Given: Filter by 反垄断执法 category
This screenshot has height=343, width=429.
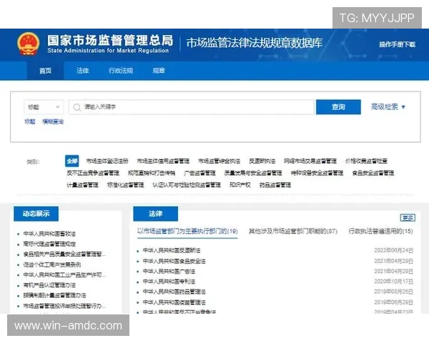Looking at the screenshot, I should (x=262, y=161).
